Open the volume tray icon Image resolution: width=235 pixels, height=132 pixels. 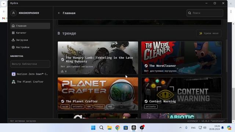pos(205,128)
